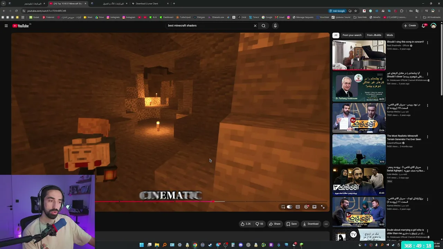Share the video

[x=275, y=224]
